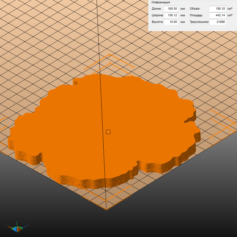237x237 pixels.
Task: Click the Площадь value field
Action: point(217,15)
